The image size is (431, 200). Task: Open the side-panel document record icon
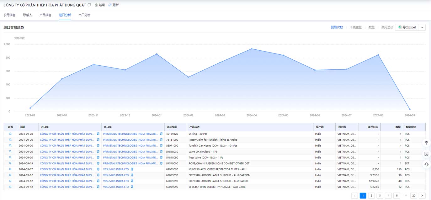click(426, 153)
